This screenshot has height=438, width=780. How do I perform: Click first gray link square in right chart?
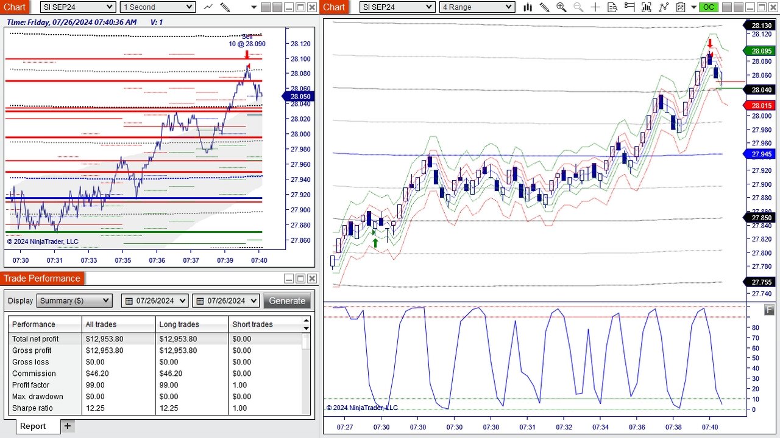tap(728, 7)
